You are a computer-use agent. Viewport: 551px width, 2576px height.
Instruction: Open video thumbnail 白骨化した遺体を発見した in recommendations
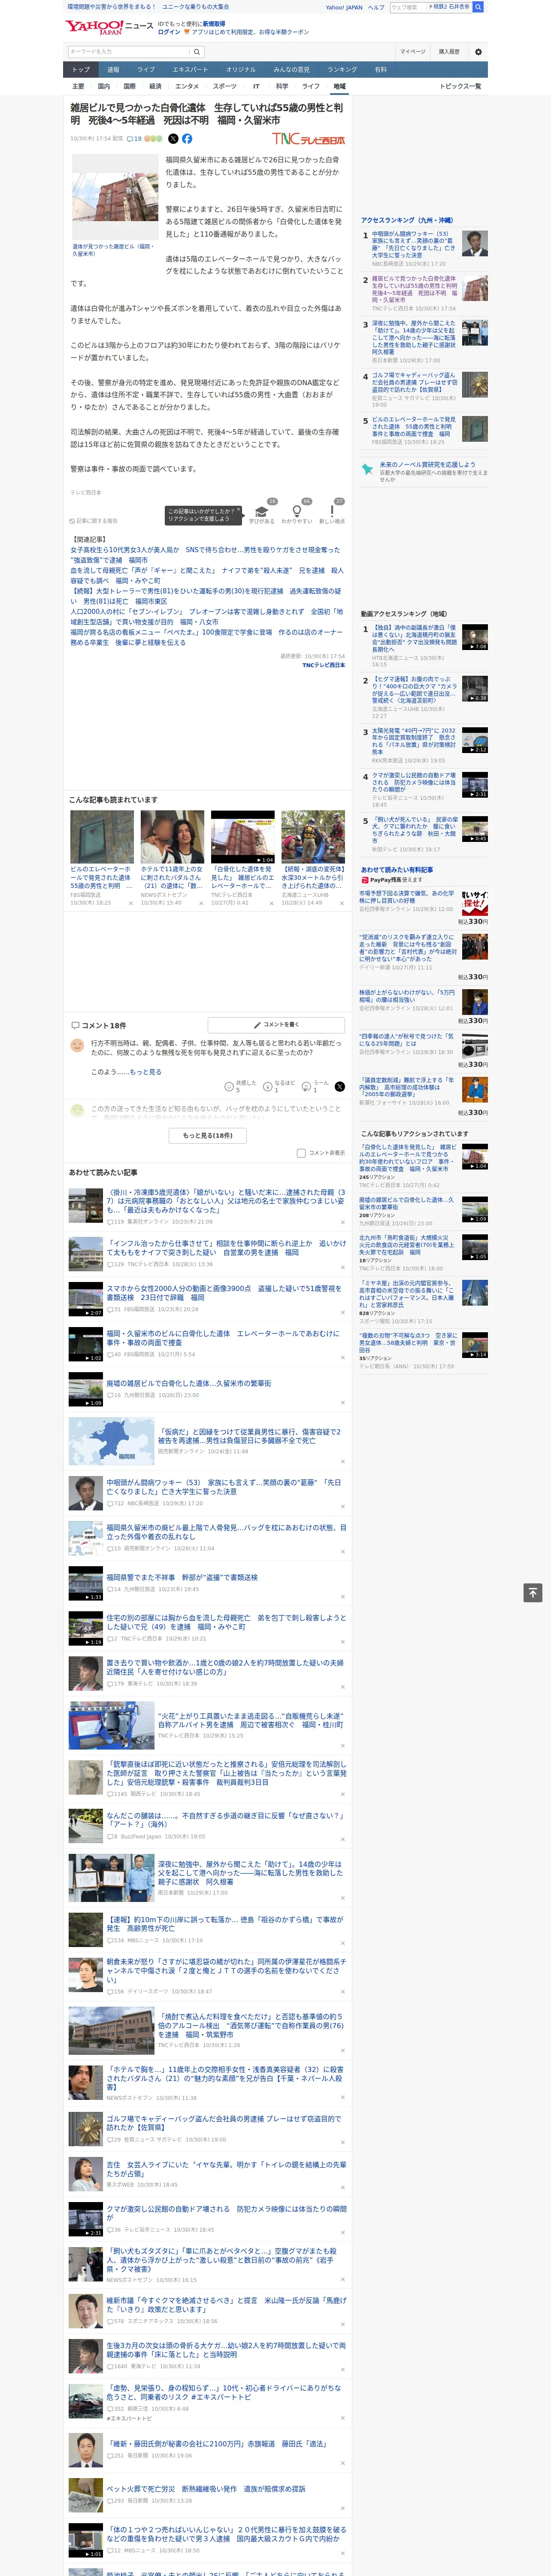[243, 837]
